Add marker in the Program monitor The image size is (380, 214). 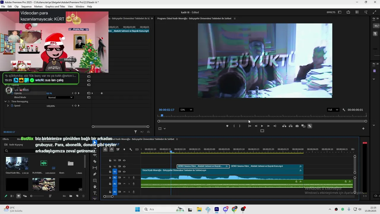pyautogui.click(x=227, y=126)
